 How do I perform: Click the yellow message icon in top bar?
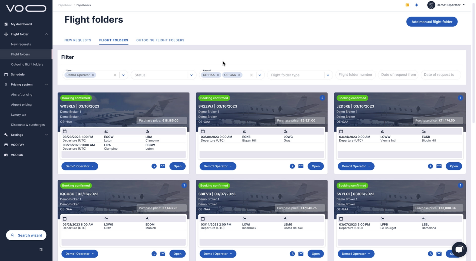[407, 5]
